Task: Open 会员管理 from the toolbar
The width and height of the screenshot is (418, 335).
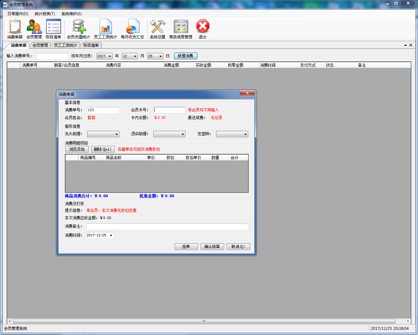Action: click(34, 28)
